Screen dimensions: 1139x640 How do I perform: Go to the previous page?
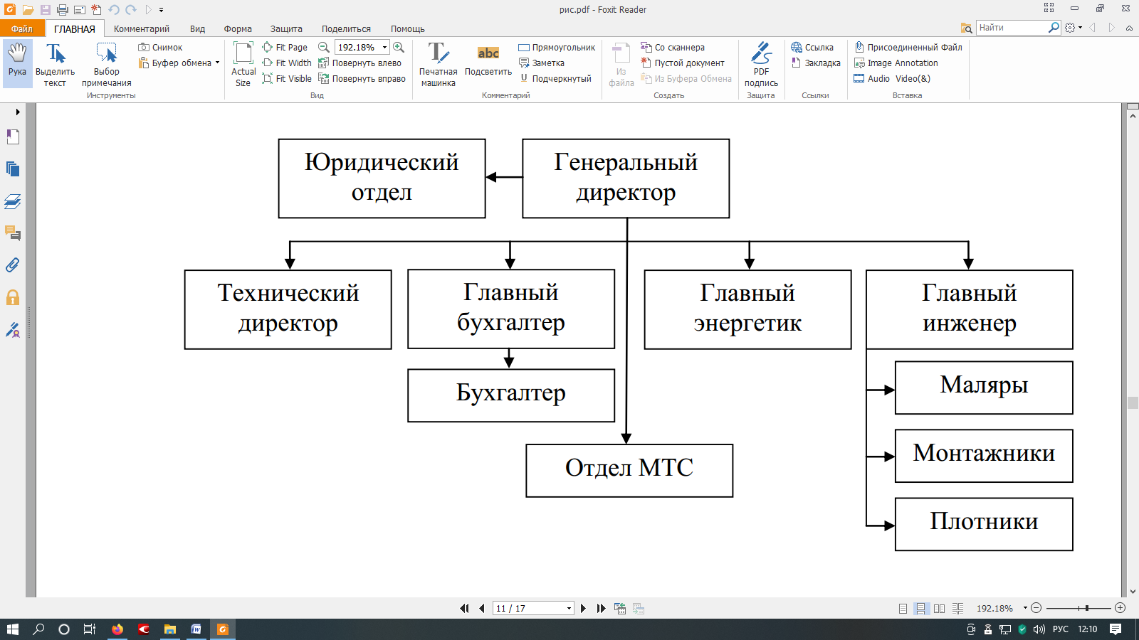tap(482, 609)
